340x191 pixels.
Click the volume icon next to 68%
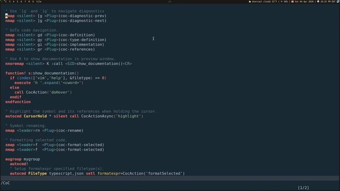click(x=282, y=2)
